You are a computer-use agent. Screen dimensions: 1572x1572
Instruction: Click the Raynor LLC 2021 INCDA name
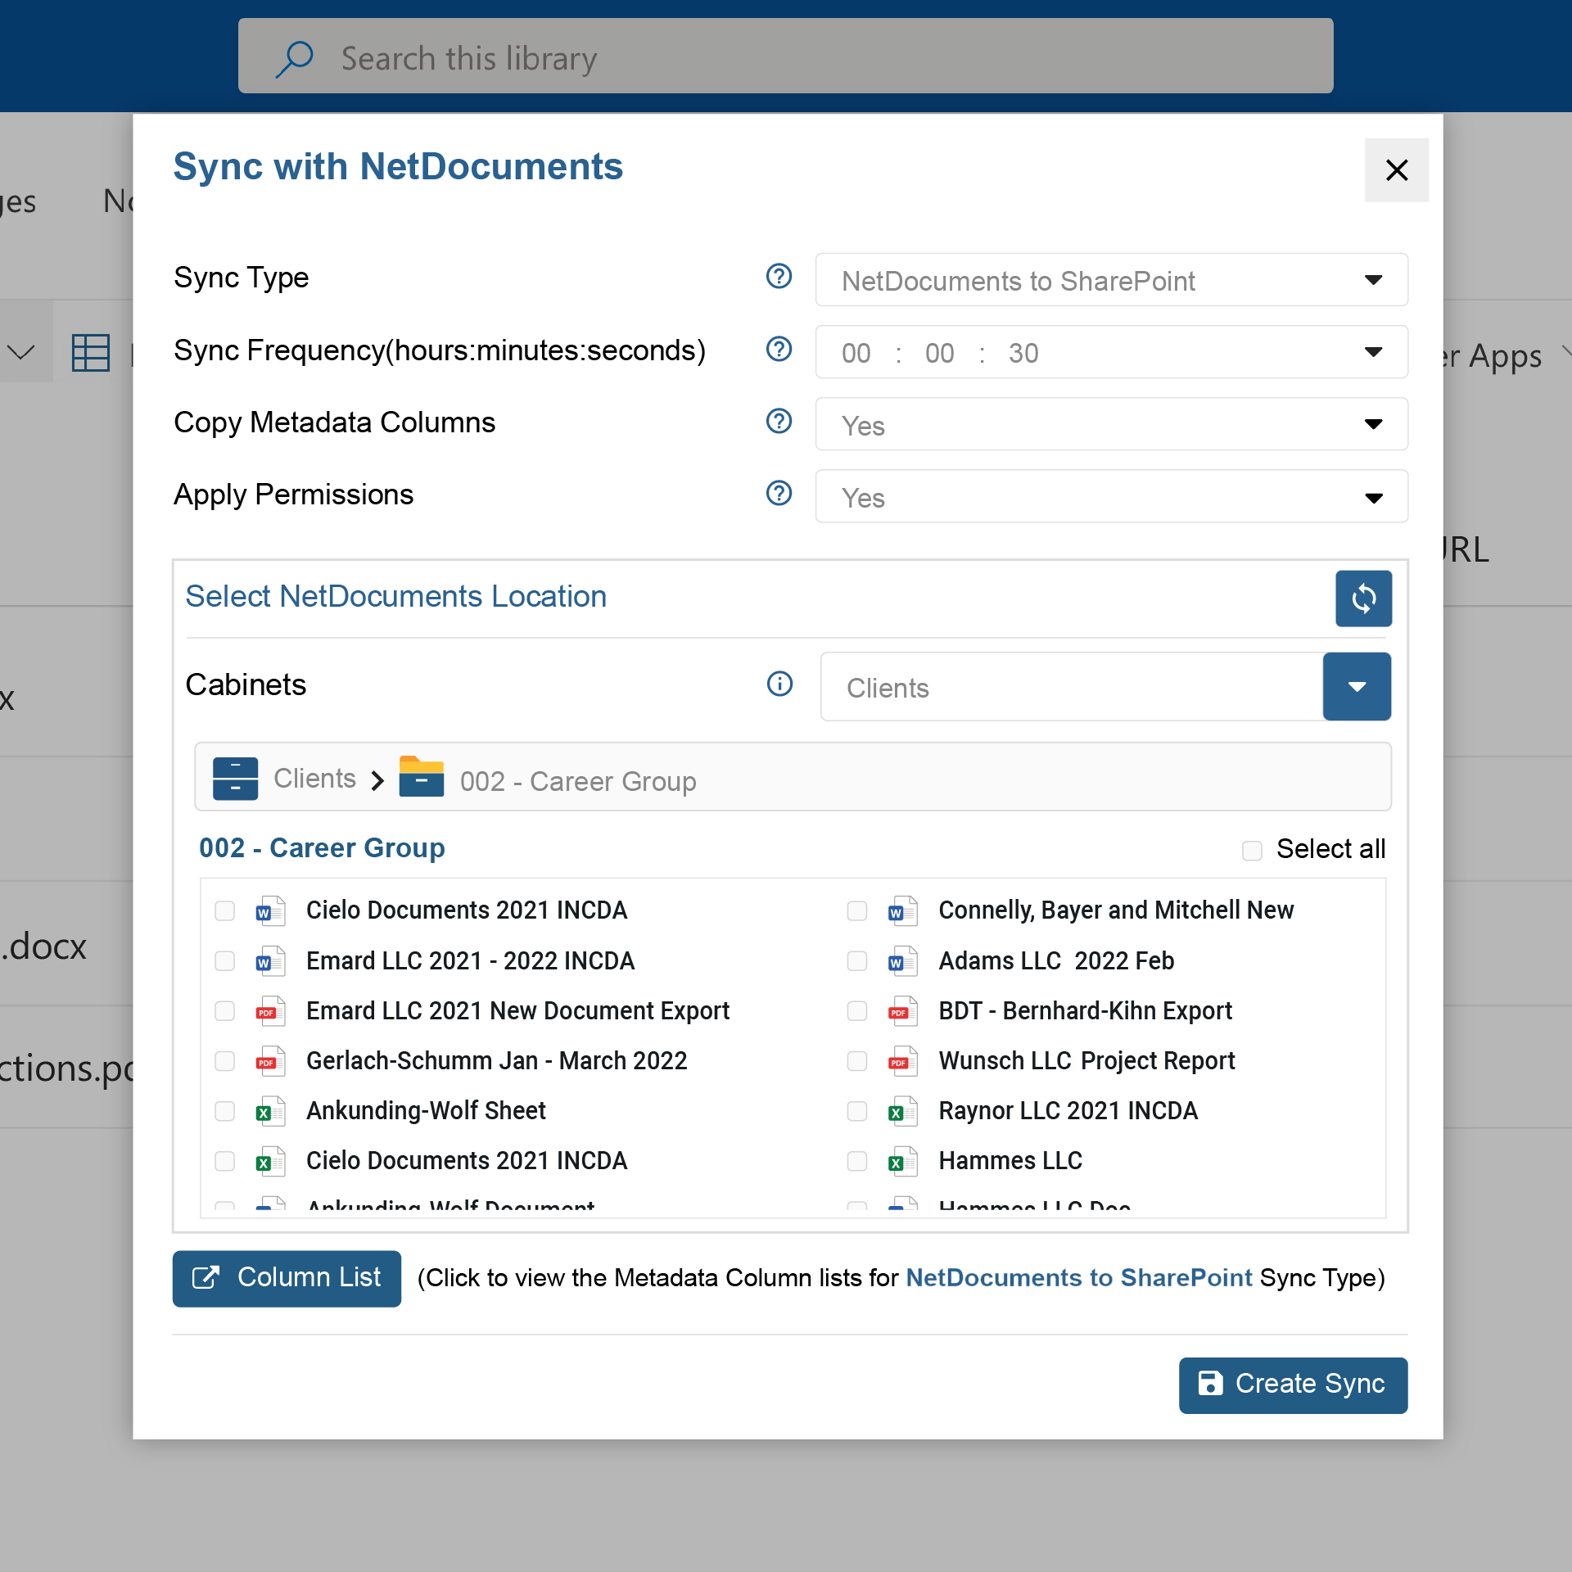pos(1068,1111)
